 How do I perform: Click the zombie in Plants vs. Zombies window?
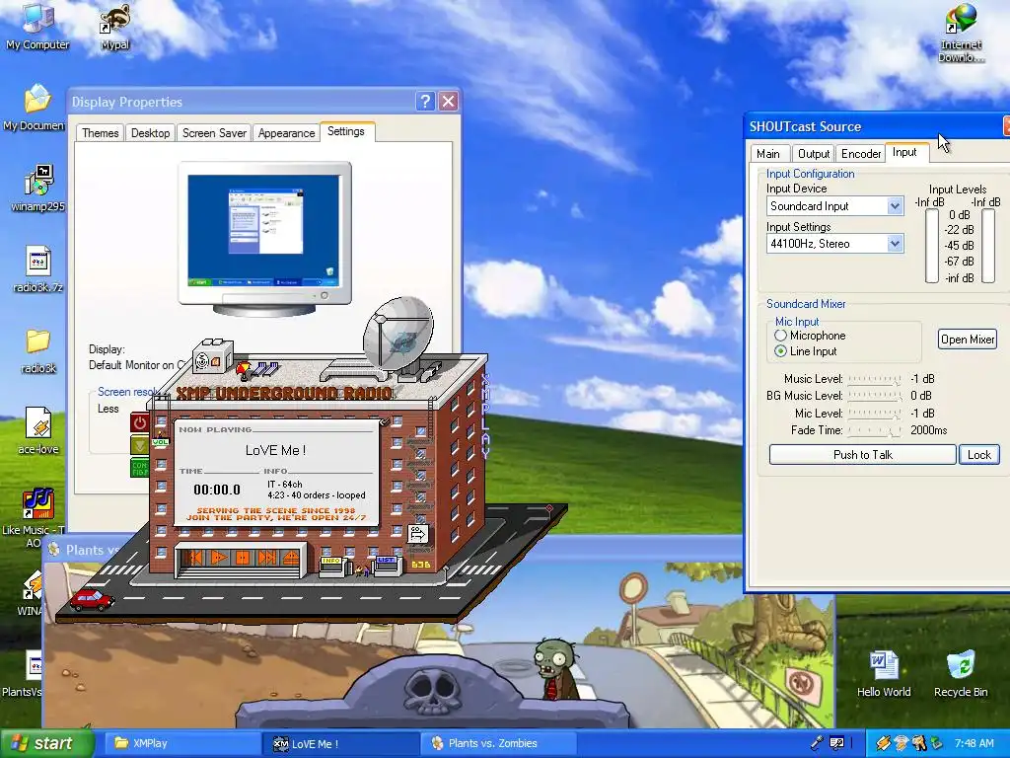(x=556, y=668)
